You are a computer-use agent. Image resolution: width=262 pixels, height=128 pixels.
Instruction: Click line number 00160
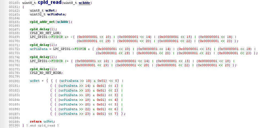14,3
